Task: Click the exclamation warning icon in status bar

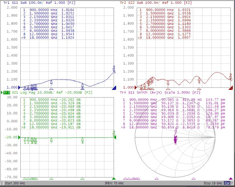Action: tap(232, 183)
